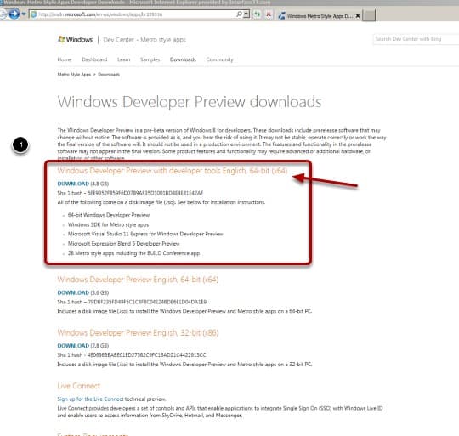Image resolution: width=459 pixels, height=436 pixels.
Task: Click list item 28 Metro style apps
Action: point(133,253)
